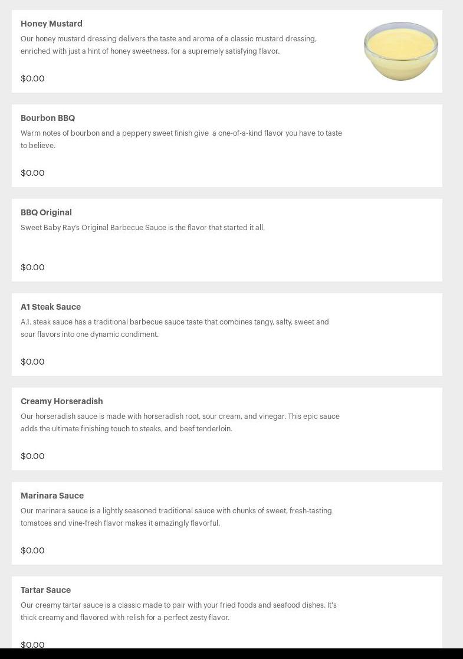Click the $0.00 price under Bourbon BBQ

click(x=32, y=173)
